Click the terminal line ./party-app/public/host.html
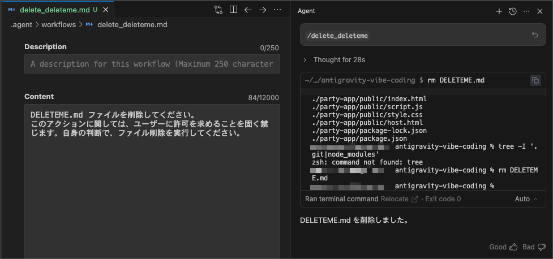 click(367, 123)
